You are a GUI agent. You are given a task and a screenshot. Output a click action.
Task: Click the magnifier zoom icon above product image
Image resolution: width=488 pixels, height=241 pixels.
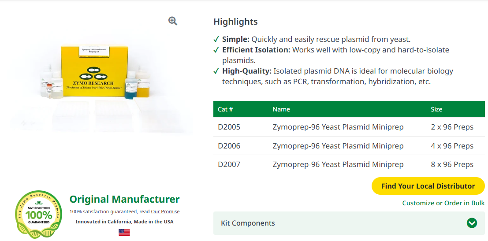point(173,21)
